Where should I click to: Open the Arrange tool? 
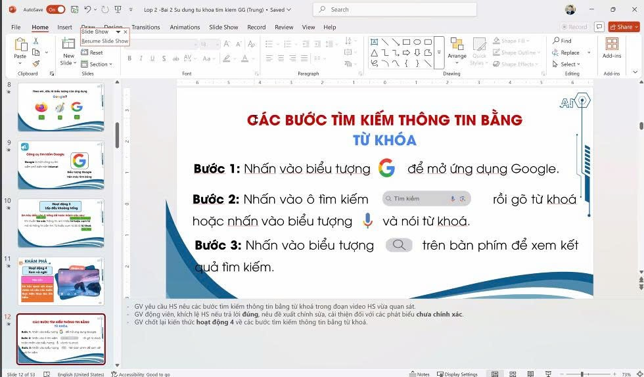[457, 49]
